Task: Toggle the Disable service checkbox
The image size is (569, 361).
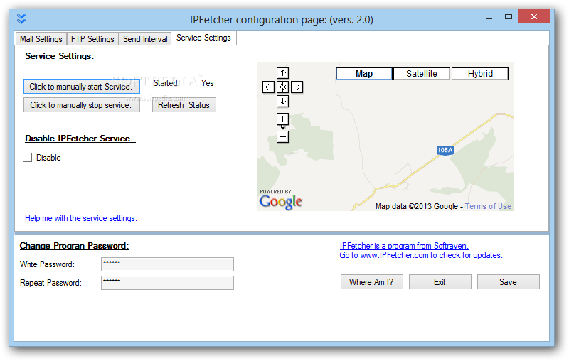Action: [x=28, y=157]
